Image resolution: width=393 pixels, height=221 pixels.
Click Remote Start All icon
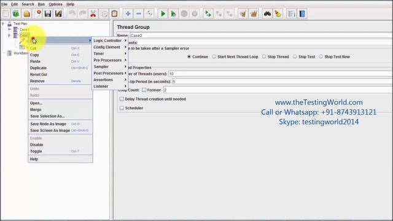tap(208, 14)
